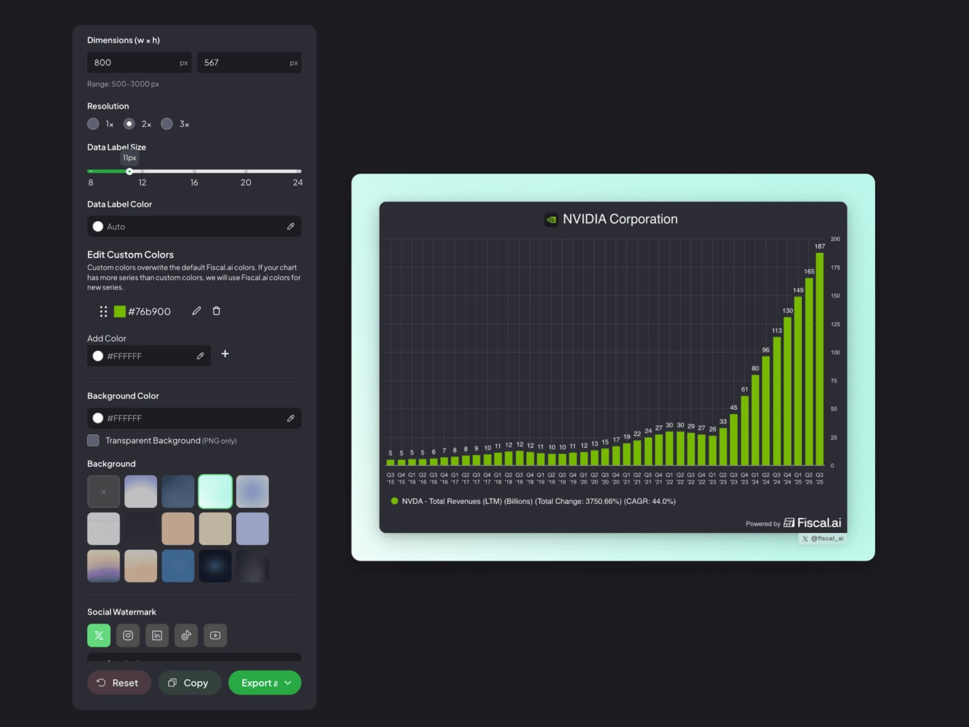The width and height of the screenshot is (969, 727).
Task: Select the X (Twitter) social watermark
Action: pos(98,635)
